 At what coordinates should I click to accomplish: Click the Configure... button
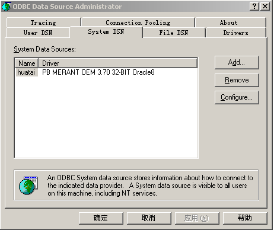(237, 97)
